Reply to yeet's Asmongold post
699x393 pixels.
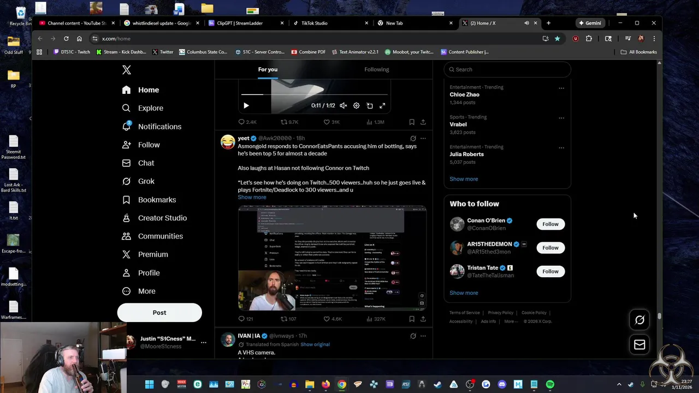[x=245, y=319]
